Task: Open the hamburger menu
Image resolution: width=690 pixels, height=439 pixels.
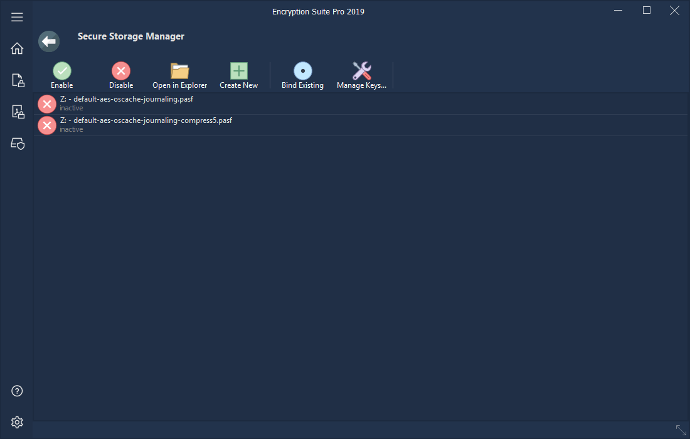Action: pos(17,17)
